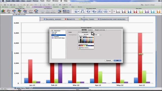Insert a Column sparkline
162x91 pixels.
[x=48, y=11]
